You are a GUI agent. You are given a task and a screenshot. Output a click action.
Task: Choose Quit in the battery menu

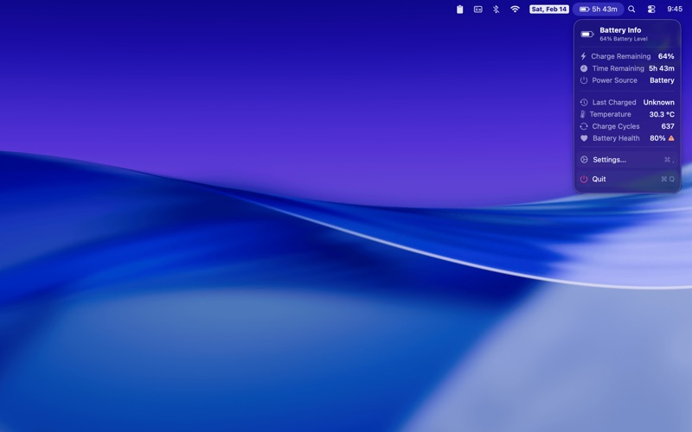tap(627, 179)
